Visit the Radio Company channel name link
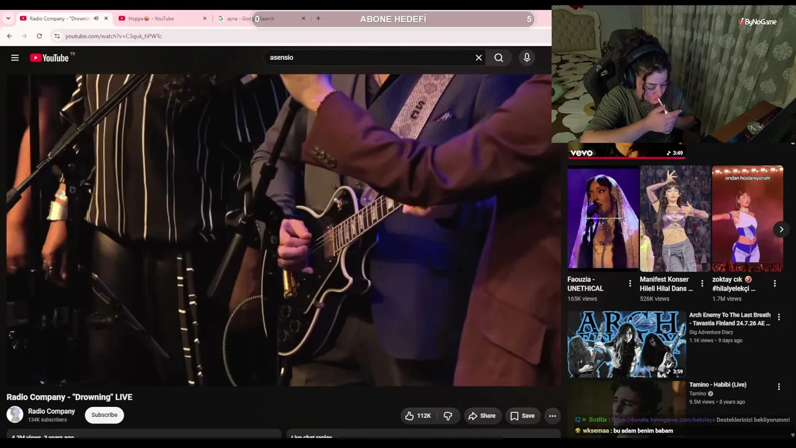Image resolution: width=796 pixels, height=448 pixels. click(52, 411)
